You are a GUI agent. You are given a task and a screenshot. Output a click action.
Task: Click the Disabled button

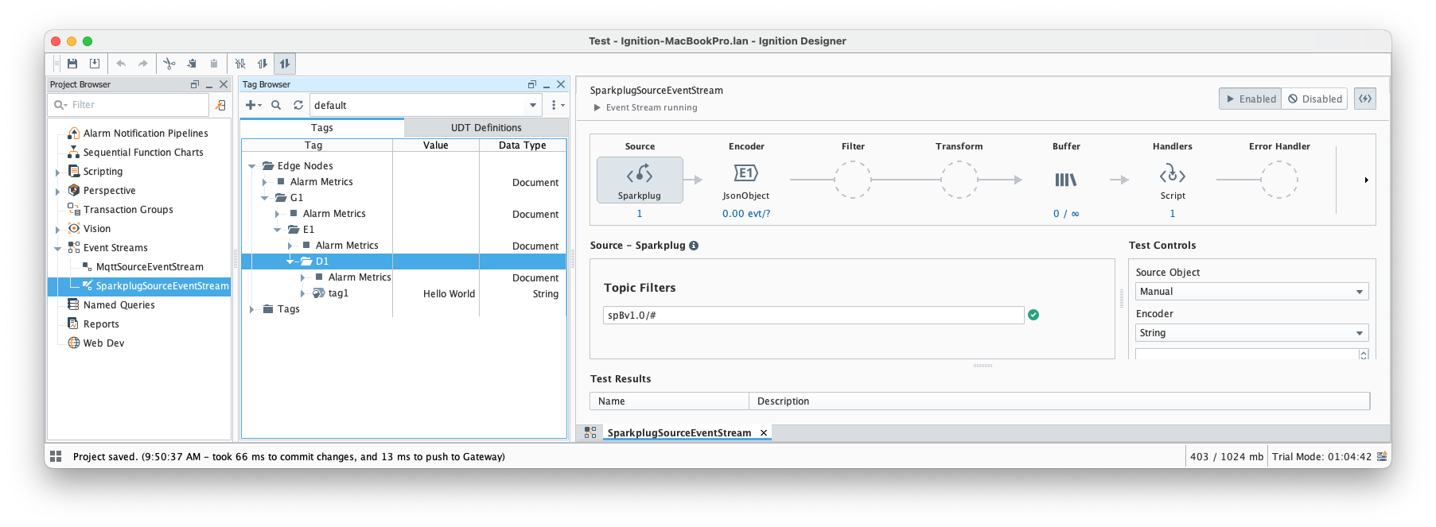pos(1314,99)
